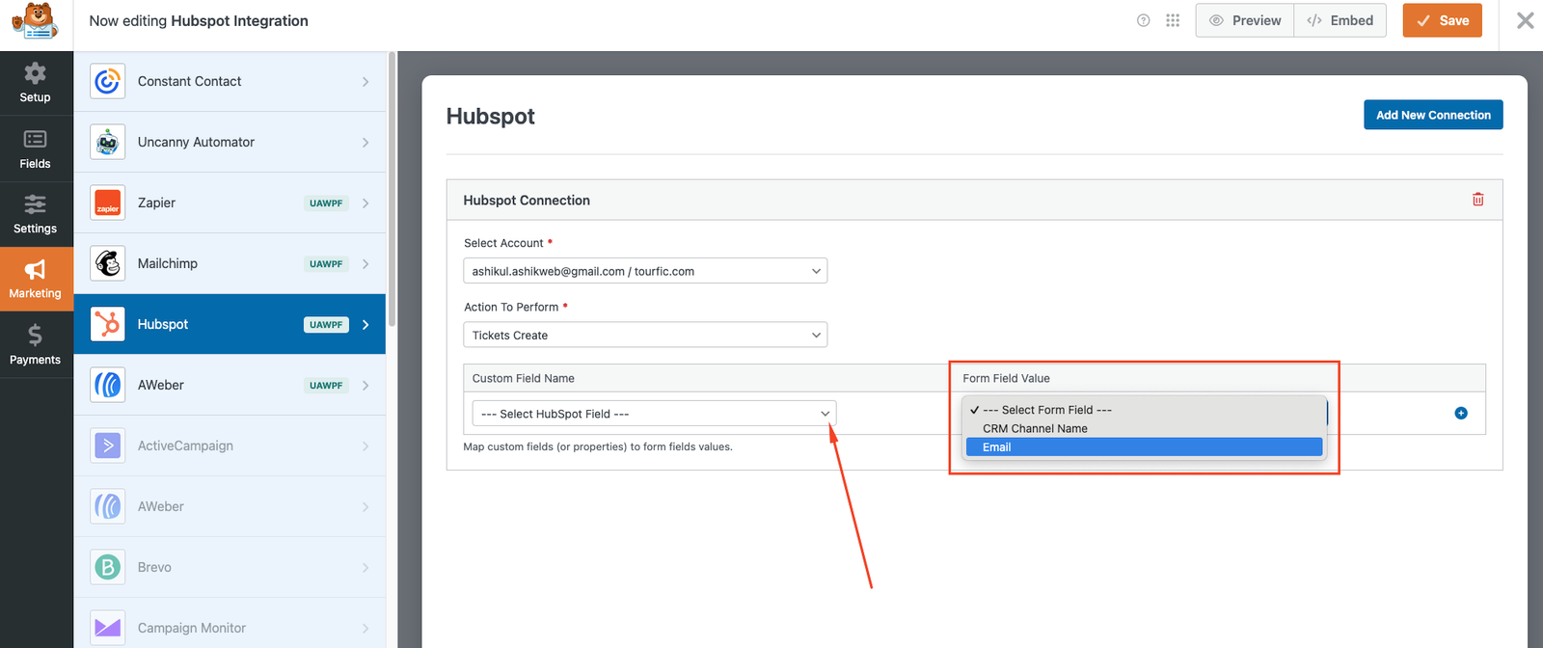Viewport: 1543px width, 648px height.
Task: Switch to the Fields sidebar tab
Action: 36,149
